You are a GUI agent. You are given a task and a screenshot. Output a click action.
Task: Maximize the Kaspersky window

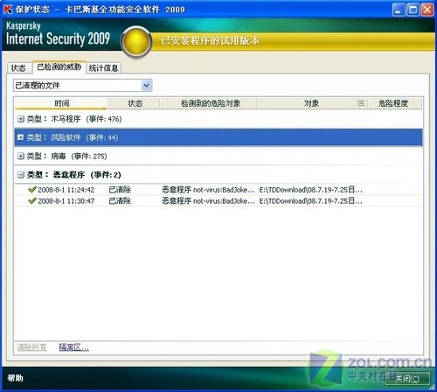(x=413, y=10)
